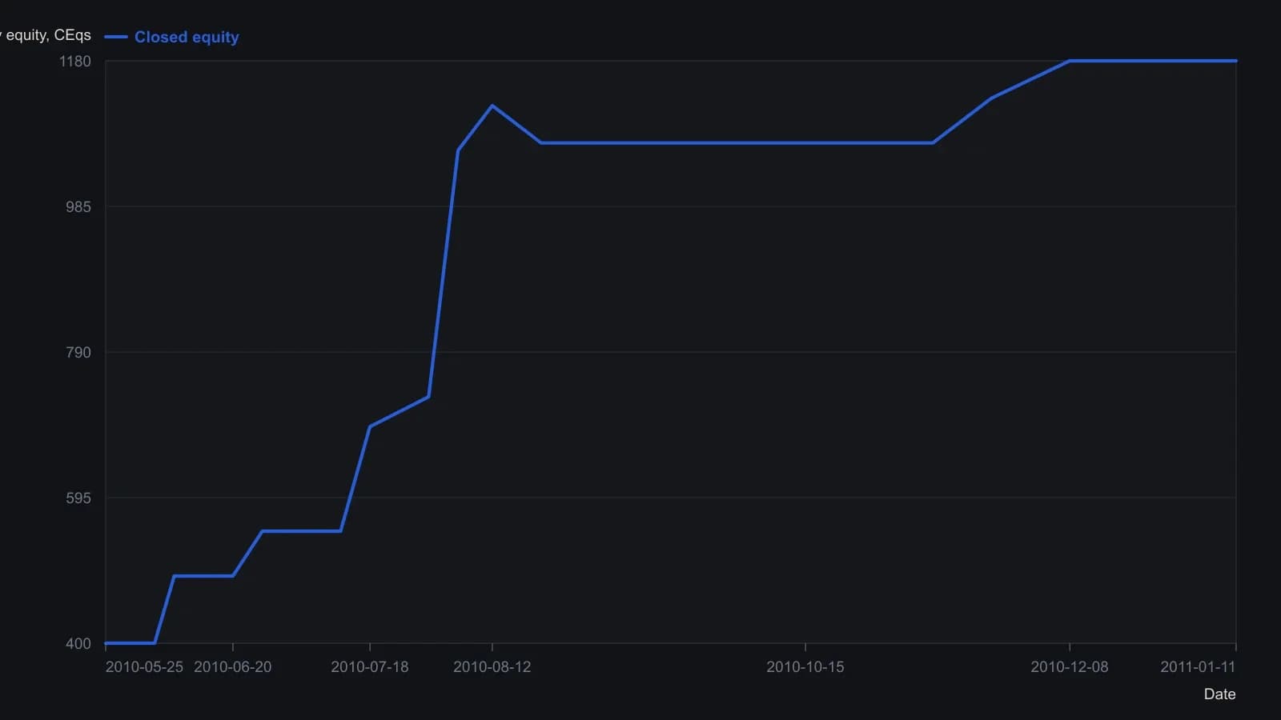Click the 985 y-axis value
Screen dimensions: 1281x720
click(x=78, y=207)
